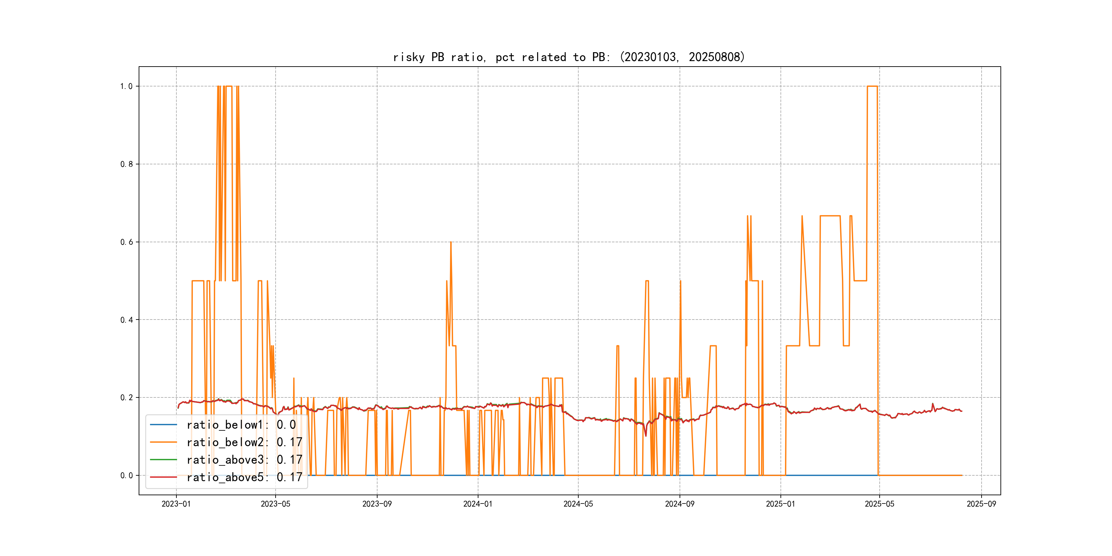
Task: Click the 1.0 y-axis tick label
Action: 126,86
